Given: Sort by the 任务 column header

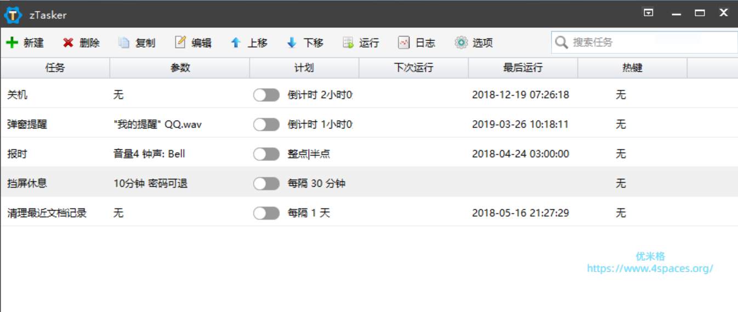Looking at the screenshot, I should coord(55,68).
